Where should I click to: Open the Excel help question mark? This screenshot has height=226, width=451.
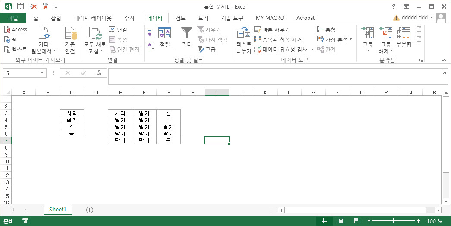tap(394, 6)
